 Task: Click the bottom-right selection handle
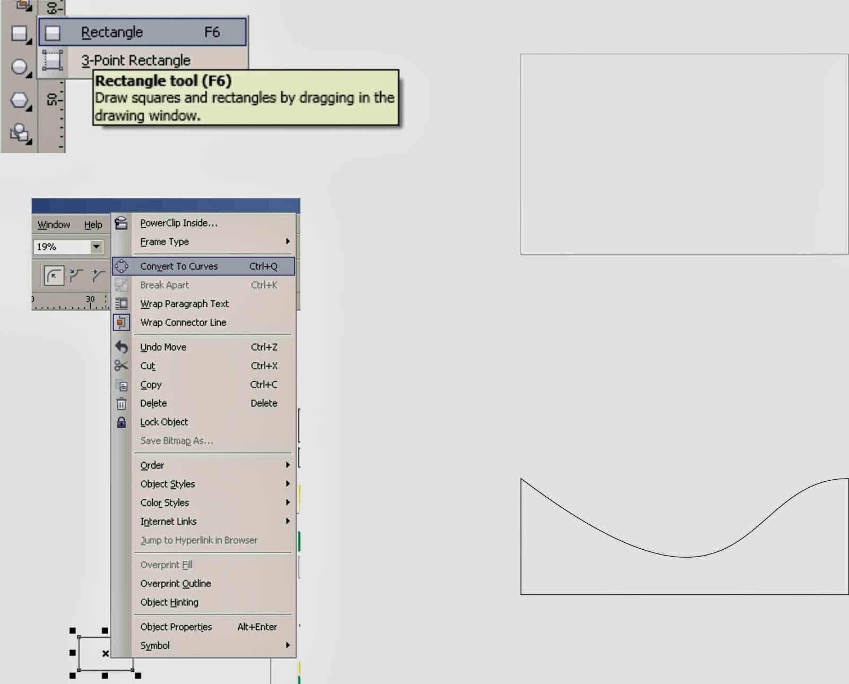pos(138,676)
